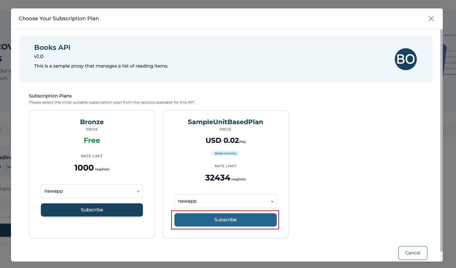This screenshot has width=456, height=268.
Task: Click the Books API heading
Action: (52, 47)
